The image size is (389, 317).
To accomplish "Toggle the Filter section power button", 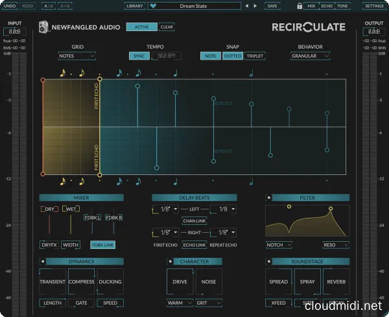I will [x=268, y=197].
